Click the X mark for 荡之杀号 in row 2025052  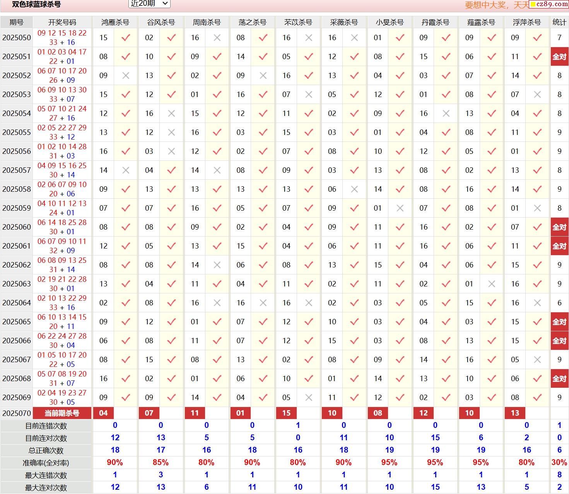click(x=263, y=75)
